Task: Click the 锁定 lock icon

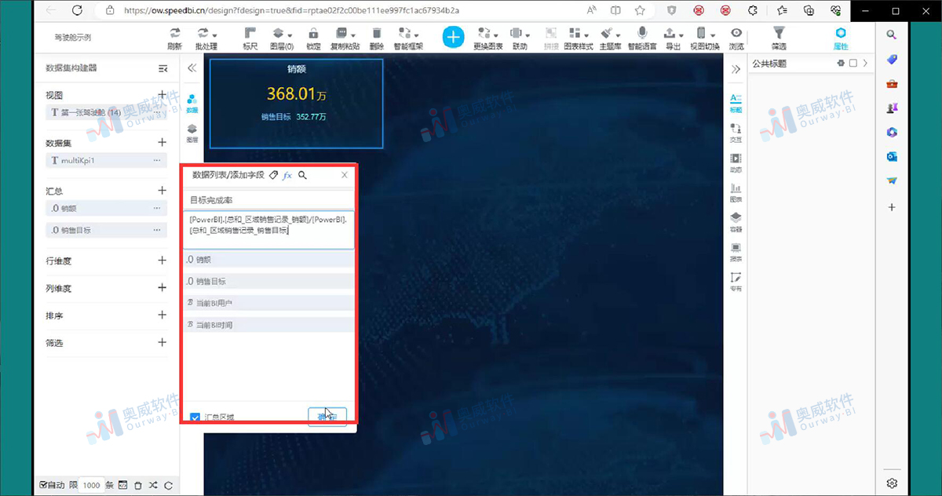Action: point(313,36)
